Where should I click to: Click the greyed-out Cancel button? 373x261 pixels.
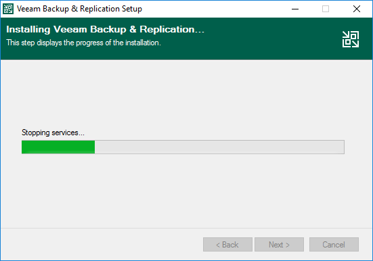334,244
